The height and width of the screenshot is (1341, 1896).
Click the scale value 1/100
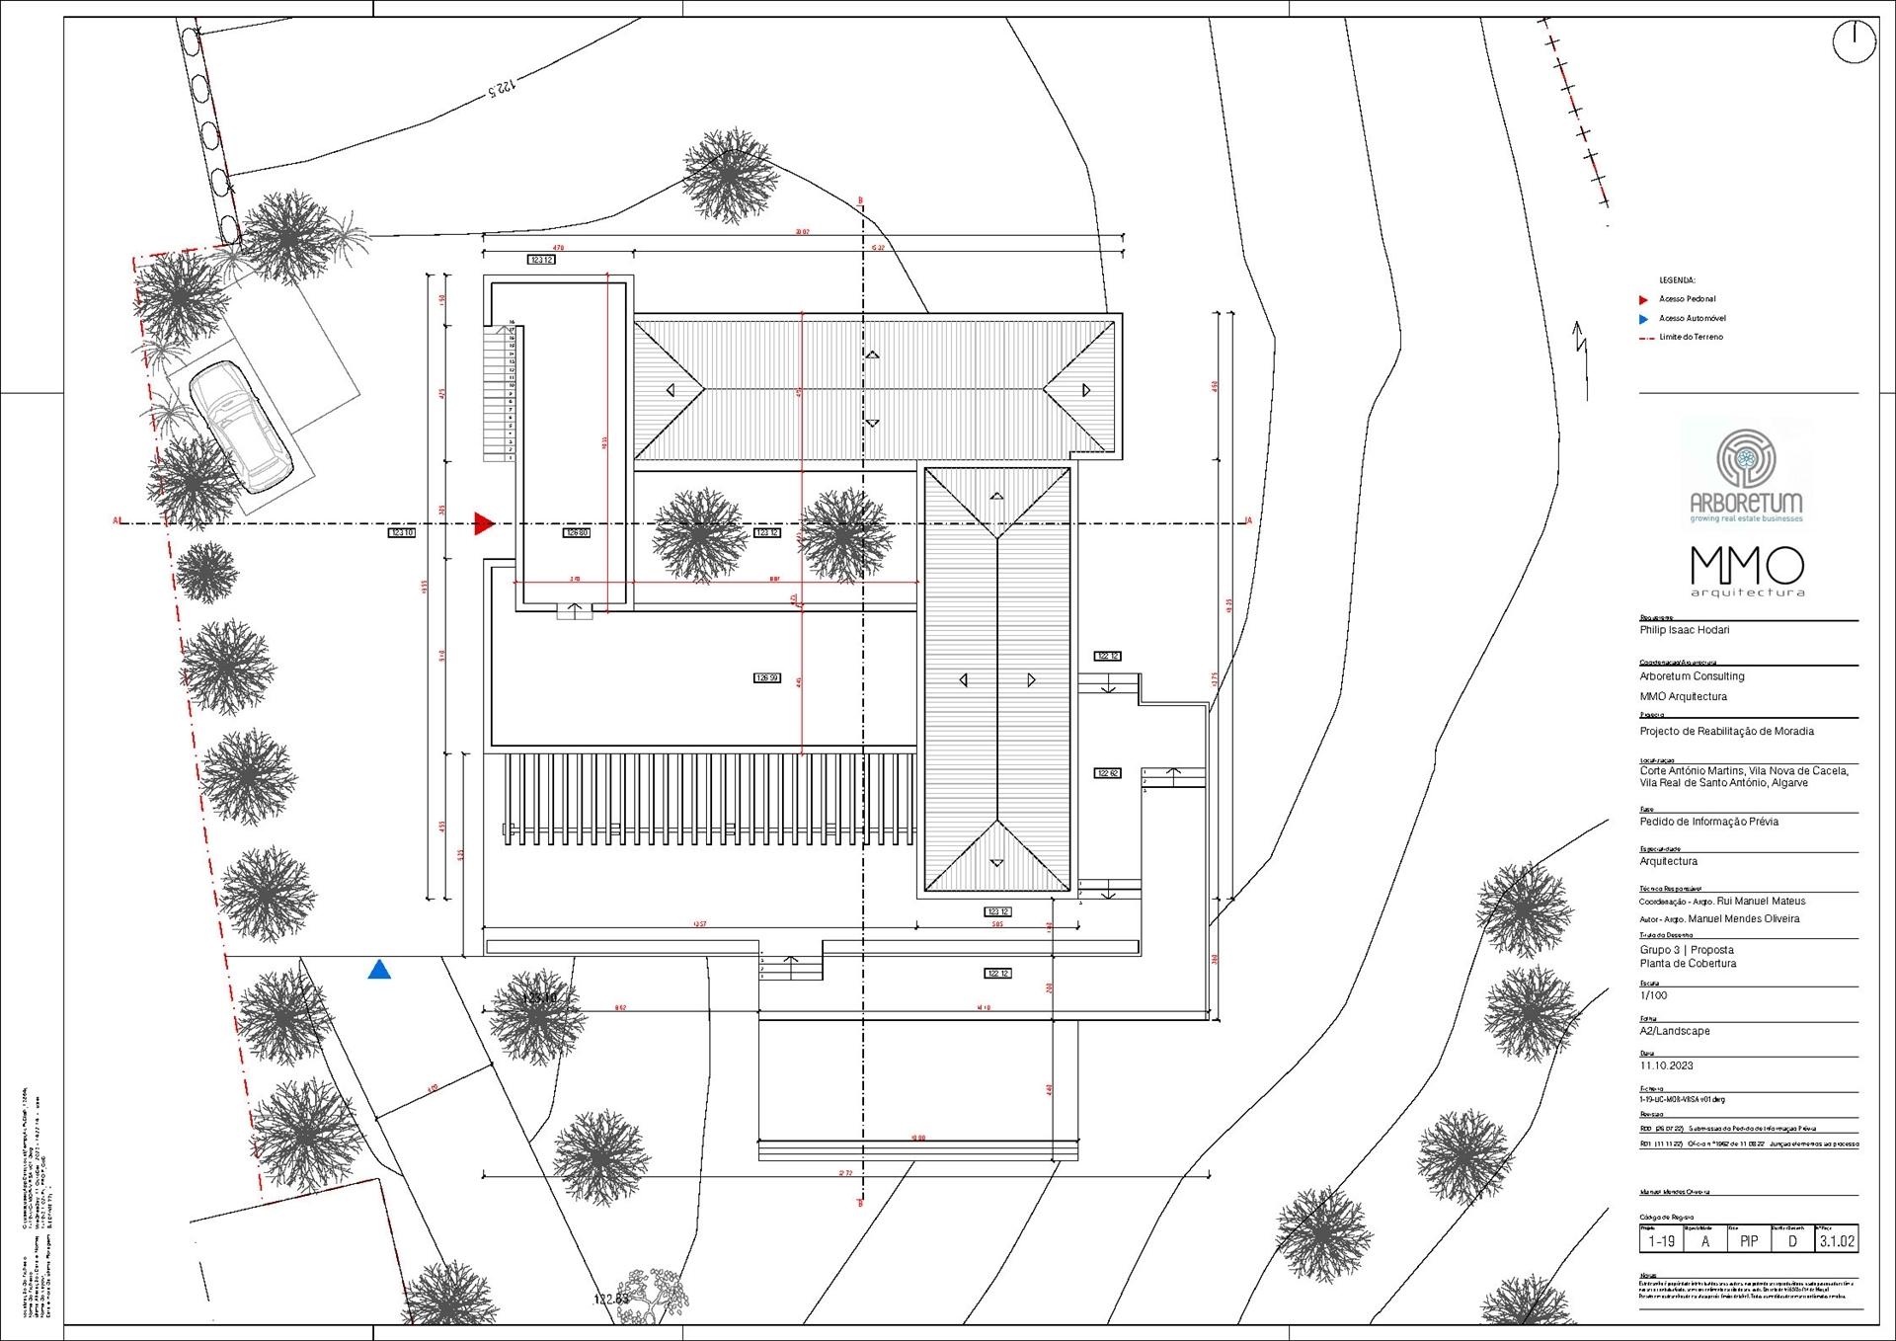(1654, 996)
